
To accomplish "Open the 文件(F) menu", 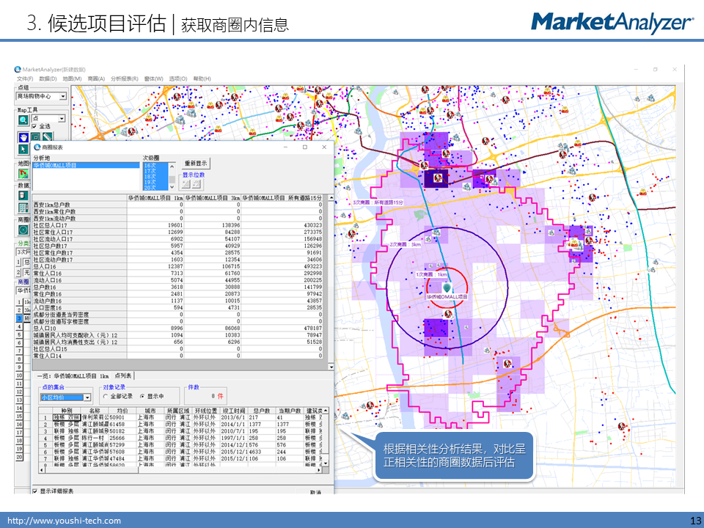I will click(x=25, y=78).
